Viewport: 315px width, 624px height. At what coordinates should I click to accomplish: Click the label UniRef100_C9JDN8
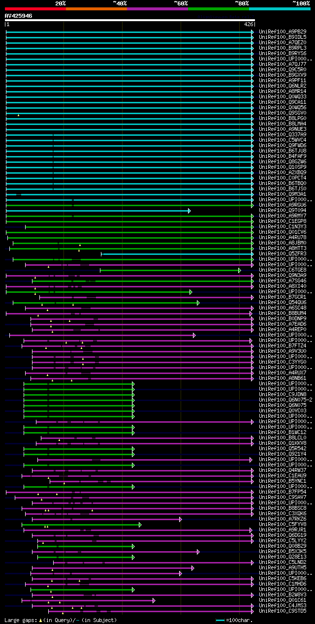[283, 395]
